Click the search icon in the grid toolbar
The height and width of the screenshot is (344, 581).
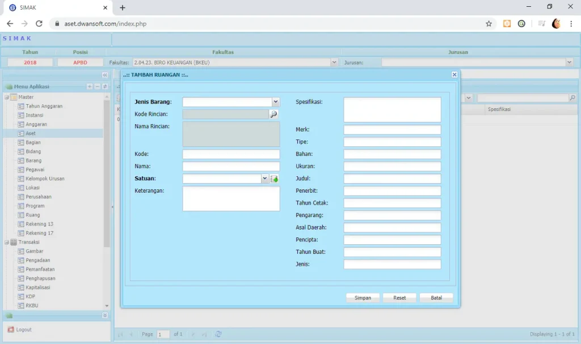coord(572,97)
